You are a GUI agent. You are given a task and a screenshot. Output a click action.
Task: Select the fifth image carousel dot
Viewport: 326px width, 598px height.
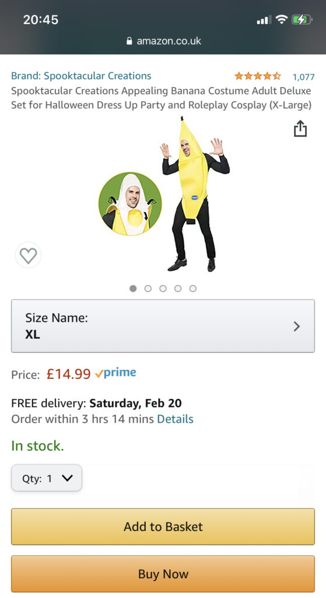[193, 288]
